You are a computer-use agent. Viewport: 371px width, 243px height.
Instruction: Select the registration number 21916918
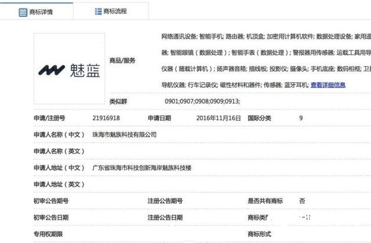coord(106,118)
